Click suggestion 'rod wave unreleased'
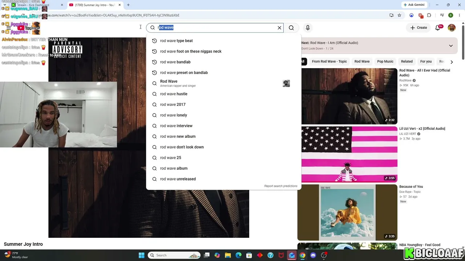Image resolution: width=465 pixels, height=261 pixels. point(223,179)
